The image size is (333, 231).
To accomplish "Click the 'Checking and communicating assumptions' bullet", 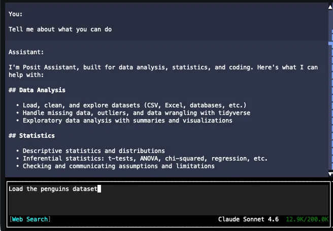I will (x=118, y=166).
